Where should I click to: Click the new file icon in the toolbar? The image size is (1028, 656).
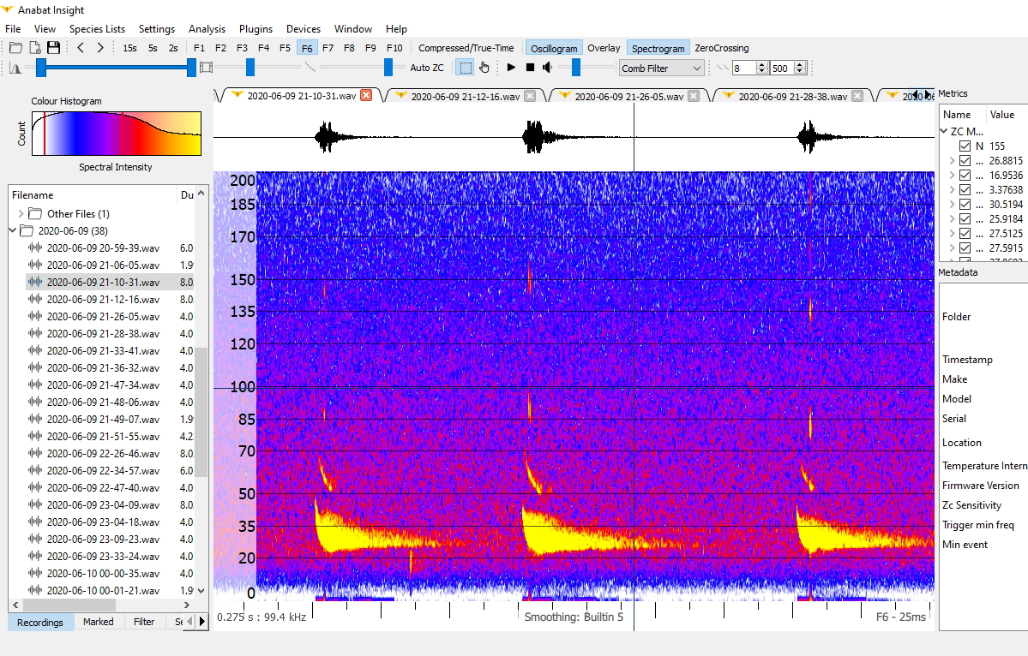click(34, 47)
